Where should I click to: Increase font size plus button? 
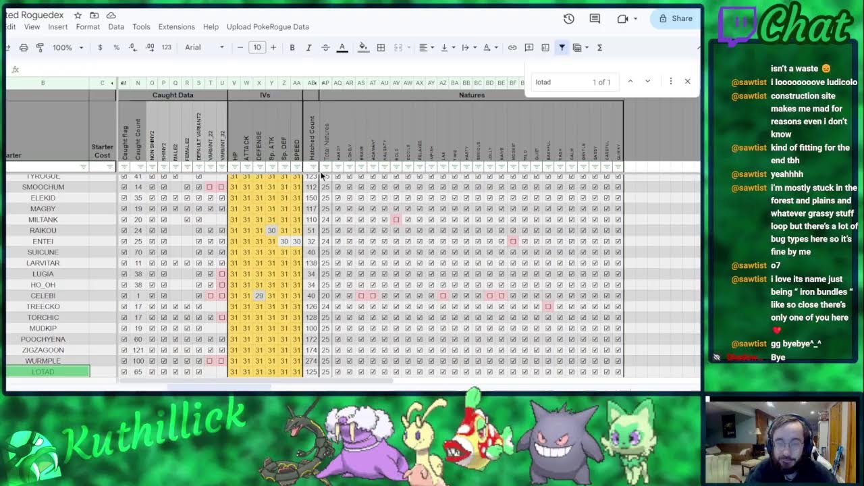click(x=273, y=47)
